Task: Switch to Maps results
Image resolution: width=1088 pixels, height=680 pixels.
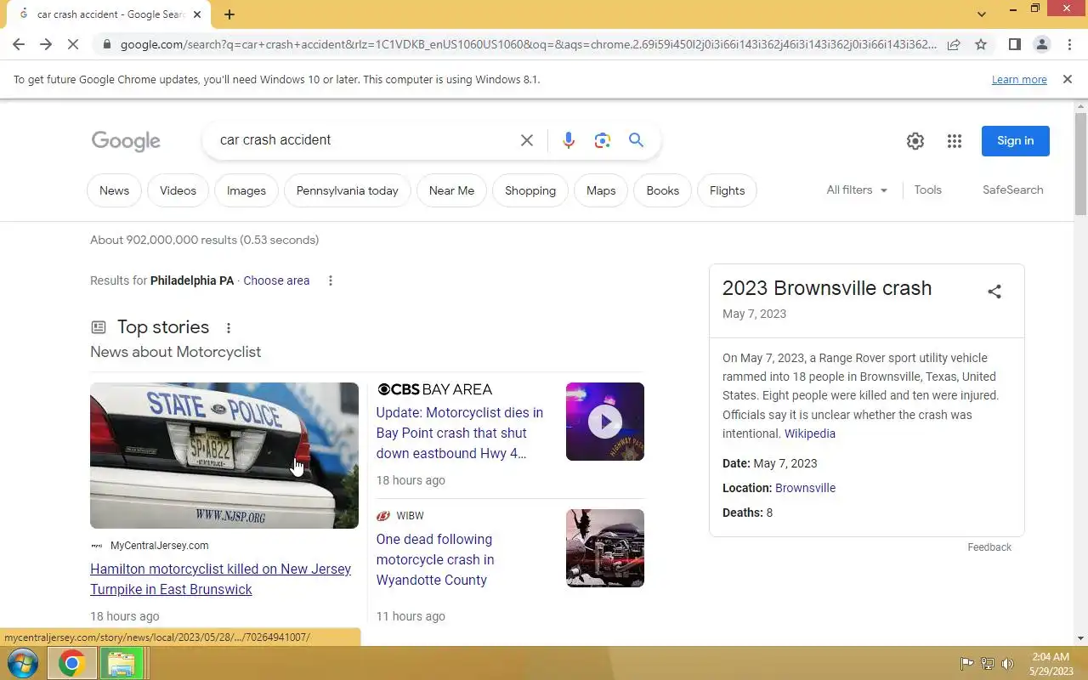Action: pyautogui.click(x=601, y=190)
